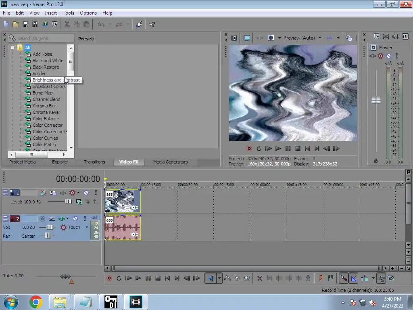The height and width of the screenshot is (310, 413).
Task: Open the Auto Ripple mode dropdown arrow
Action: click(373, 279)
